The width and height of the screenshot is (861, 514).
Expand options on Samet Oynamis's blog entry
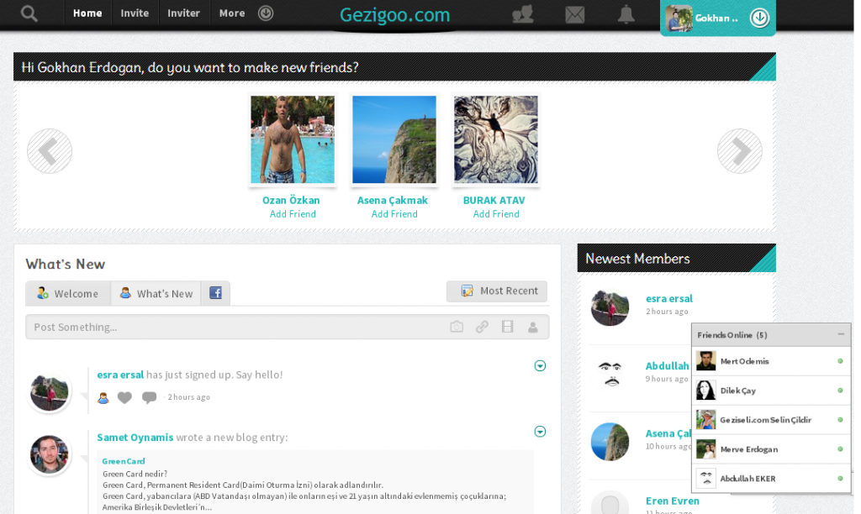click(x=540, y=431)
